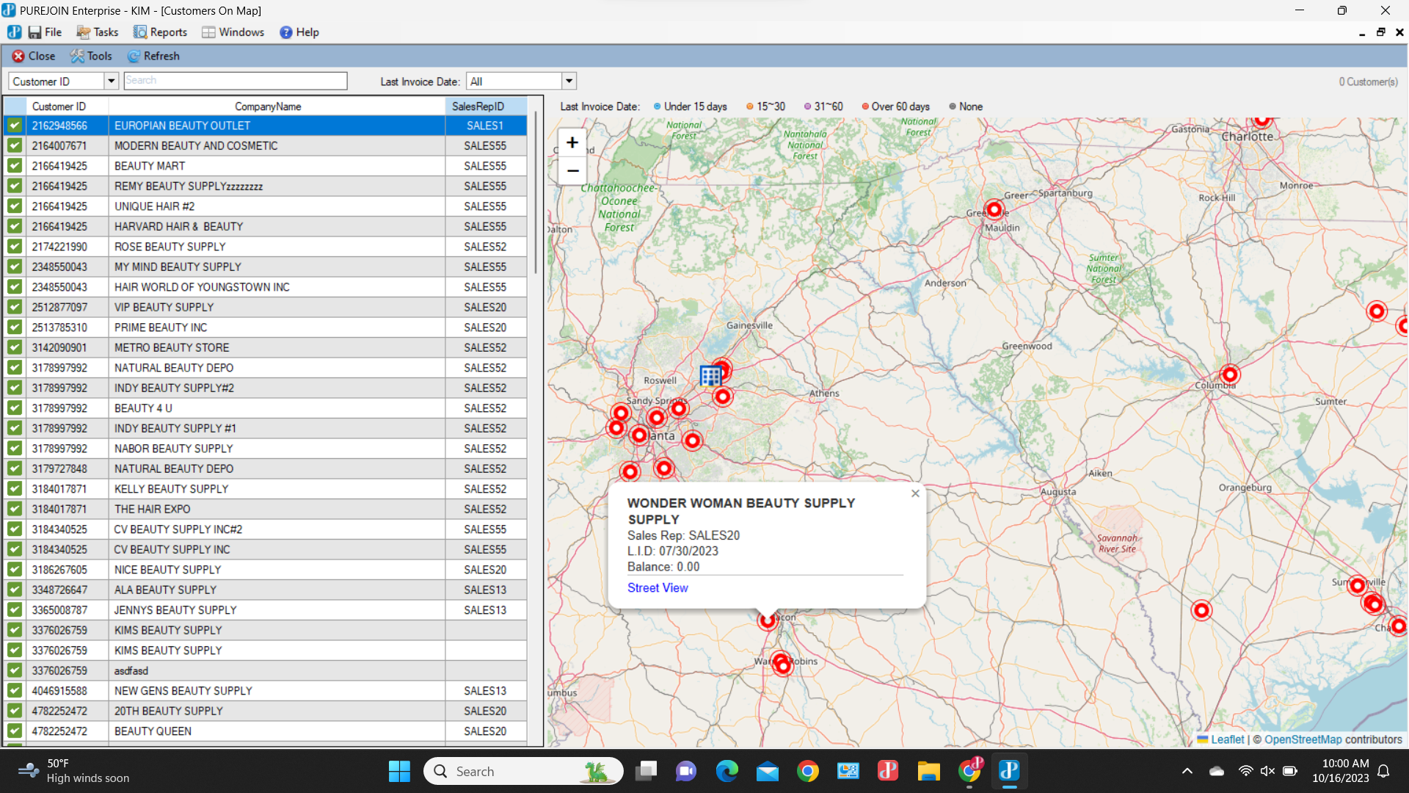Viewport: 1409px width, 793px height.
Task: Toggle checkbox for THE HAIR EXPO
Action: [15, 509]
